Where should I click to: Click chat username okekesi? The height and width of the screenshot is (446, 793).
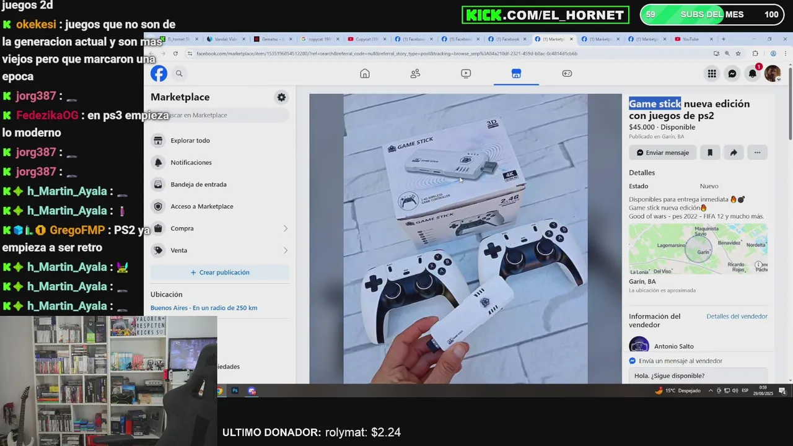[x=36, y=25]
